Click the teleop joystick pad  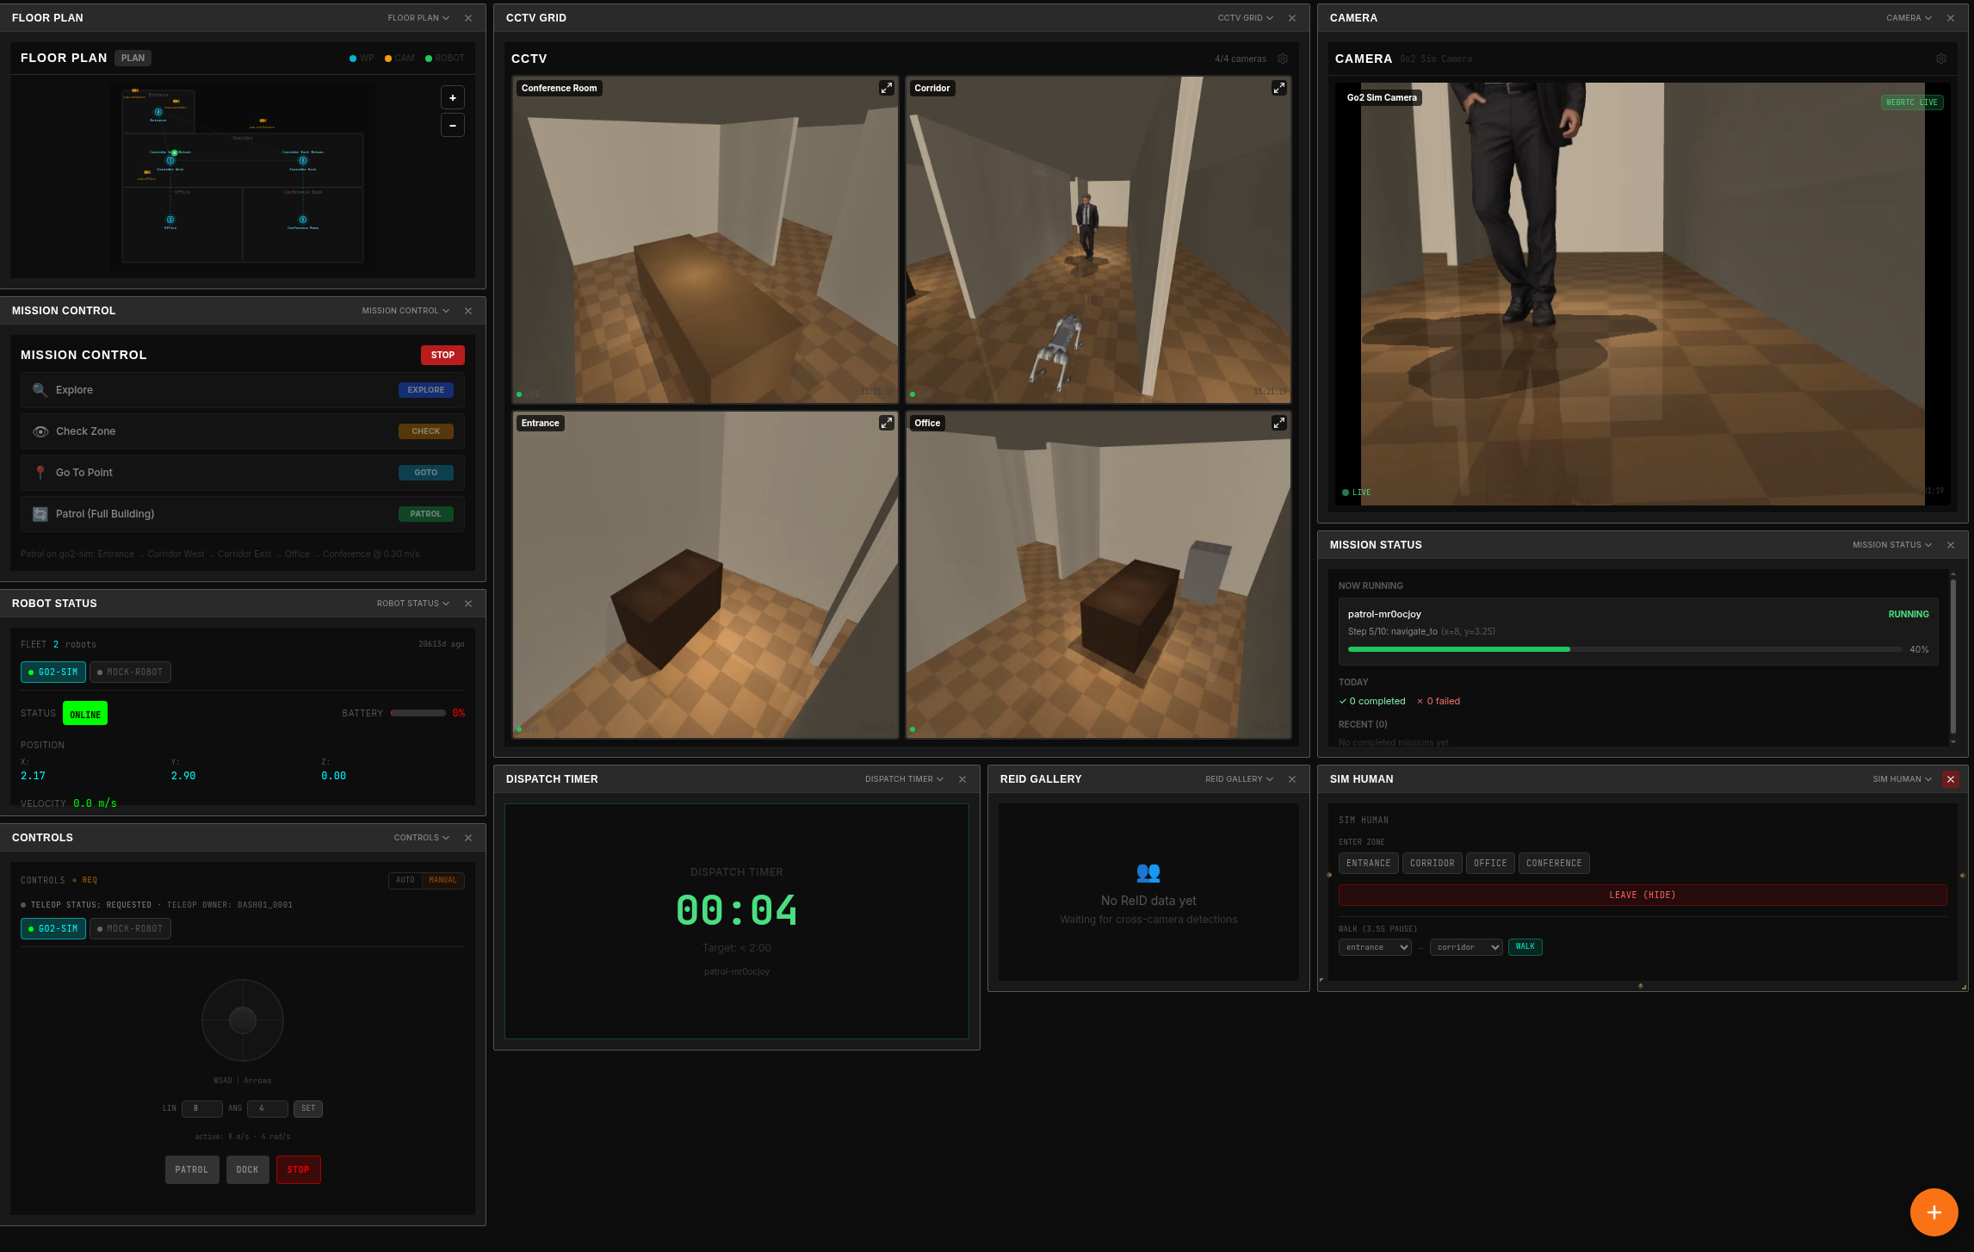tap(243, 1020)
